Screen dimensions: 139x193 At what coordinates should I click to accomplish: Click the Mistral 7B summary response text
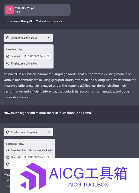69,86
